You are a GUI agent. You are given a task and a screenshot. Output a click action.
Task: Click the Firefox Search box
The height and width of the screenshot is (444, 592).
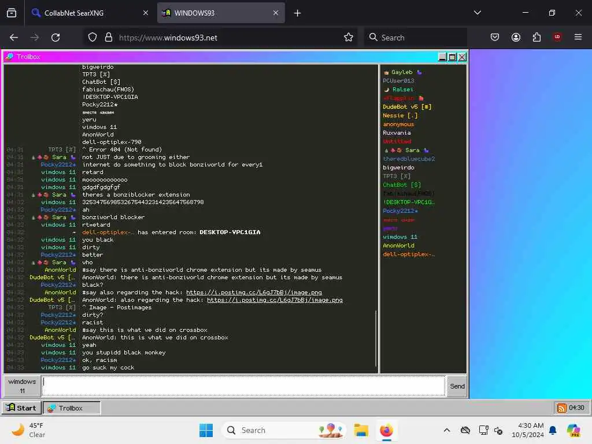[x=415, y=38]
